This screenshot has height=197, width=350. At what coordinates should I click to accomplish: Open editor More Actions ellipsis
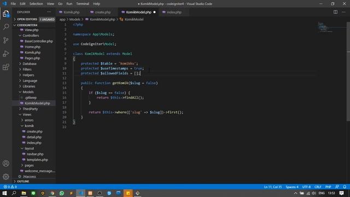coord(343,12)
